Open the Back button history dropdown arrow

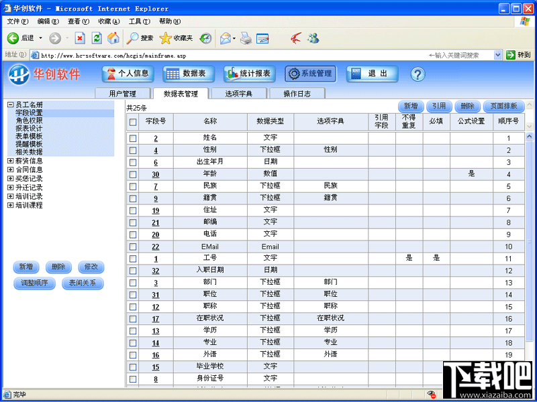click(x=40, y=38)
